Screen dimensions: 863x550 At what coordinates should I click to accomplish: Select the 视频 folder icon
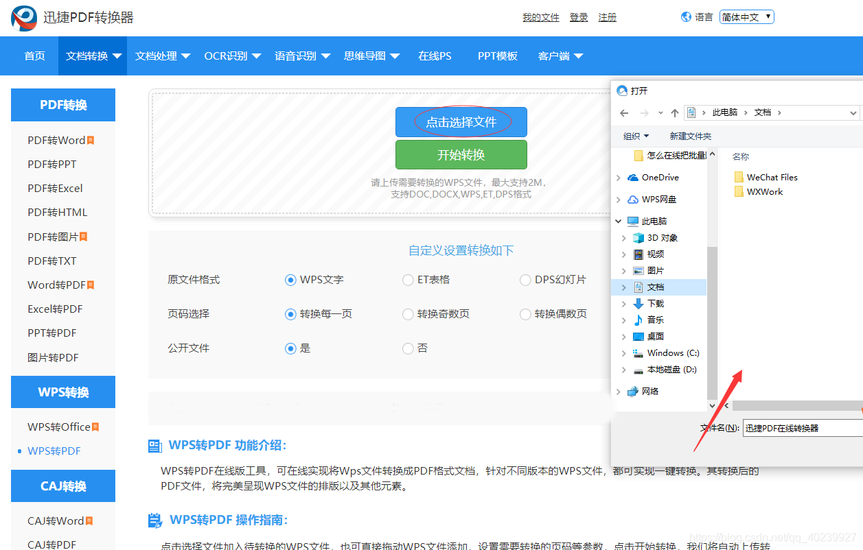click(x=638, y=254)
